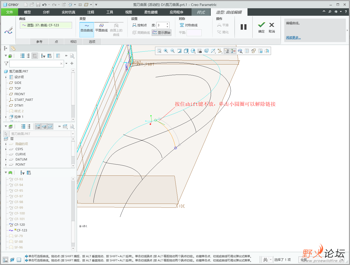The image size is (350, 265).
Task: Select the CURVE layer
Action: [20, 154]
